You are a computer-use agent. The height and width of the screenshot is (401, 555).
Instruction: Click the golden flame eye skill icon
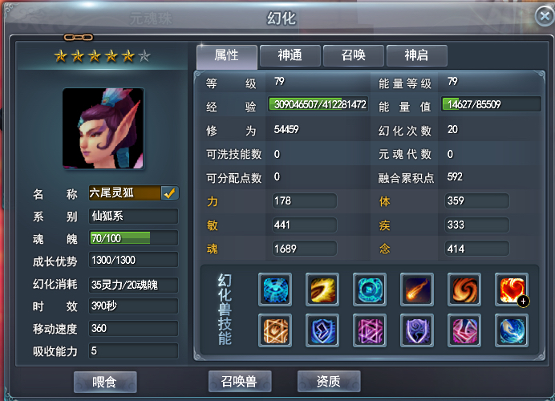[x=322, y=290]
